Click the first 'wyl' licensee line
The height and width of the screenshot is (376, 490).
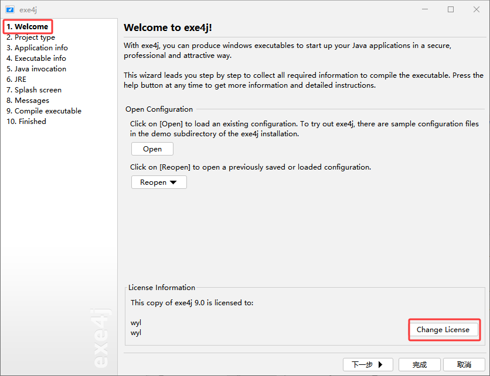pos(136,323)
